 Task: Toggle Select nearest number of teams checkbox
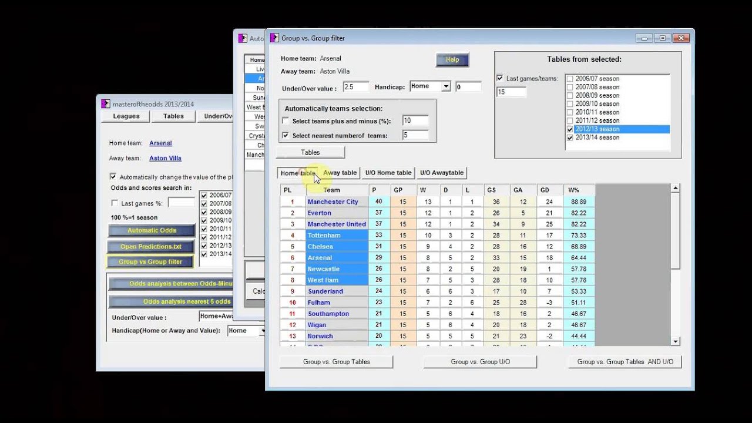(x=286, y=135)
